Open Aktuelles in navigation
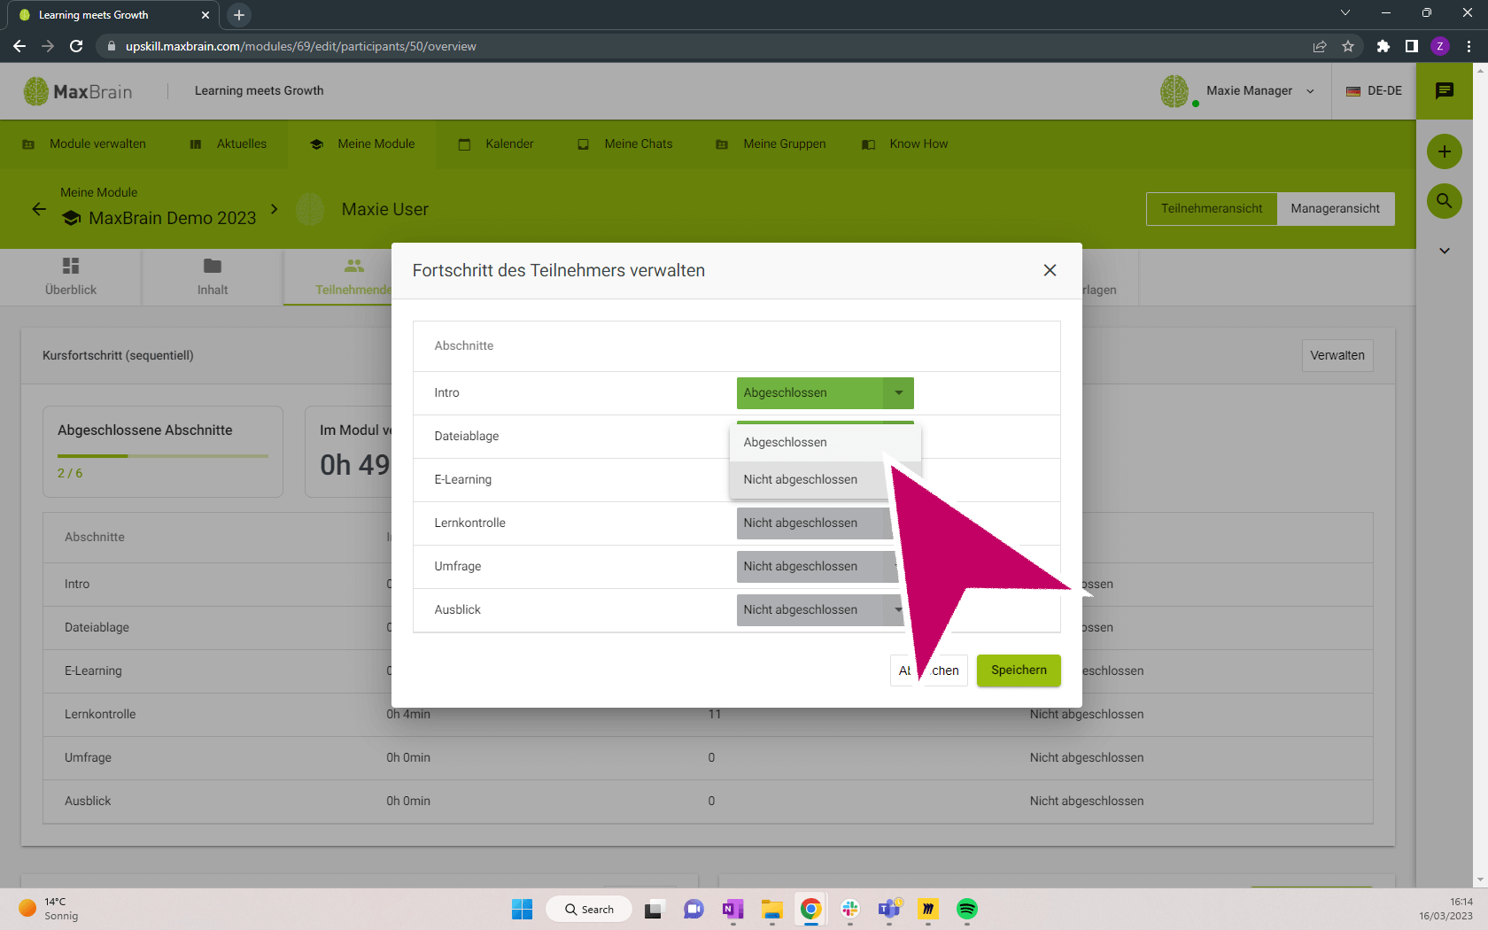The width and height of the screenshot is (1488, 930). click(x=229, y=144)
